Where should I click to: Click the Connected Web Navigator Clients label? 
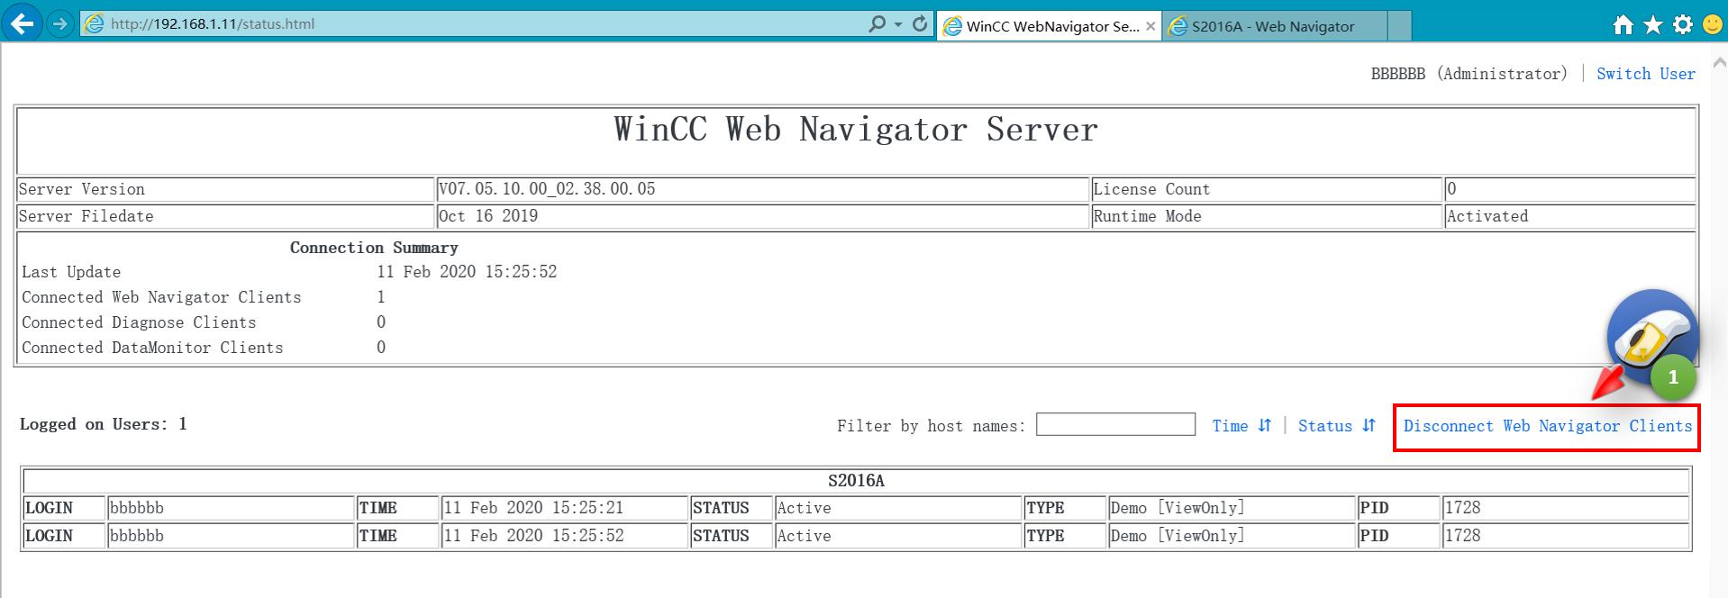click(161, 297)
